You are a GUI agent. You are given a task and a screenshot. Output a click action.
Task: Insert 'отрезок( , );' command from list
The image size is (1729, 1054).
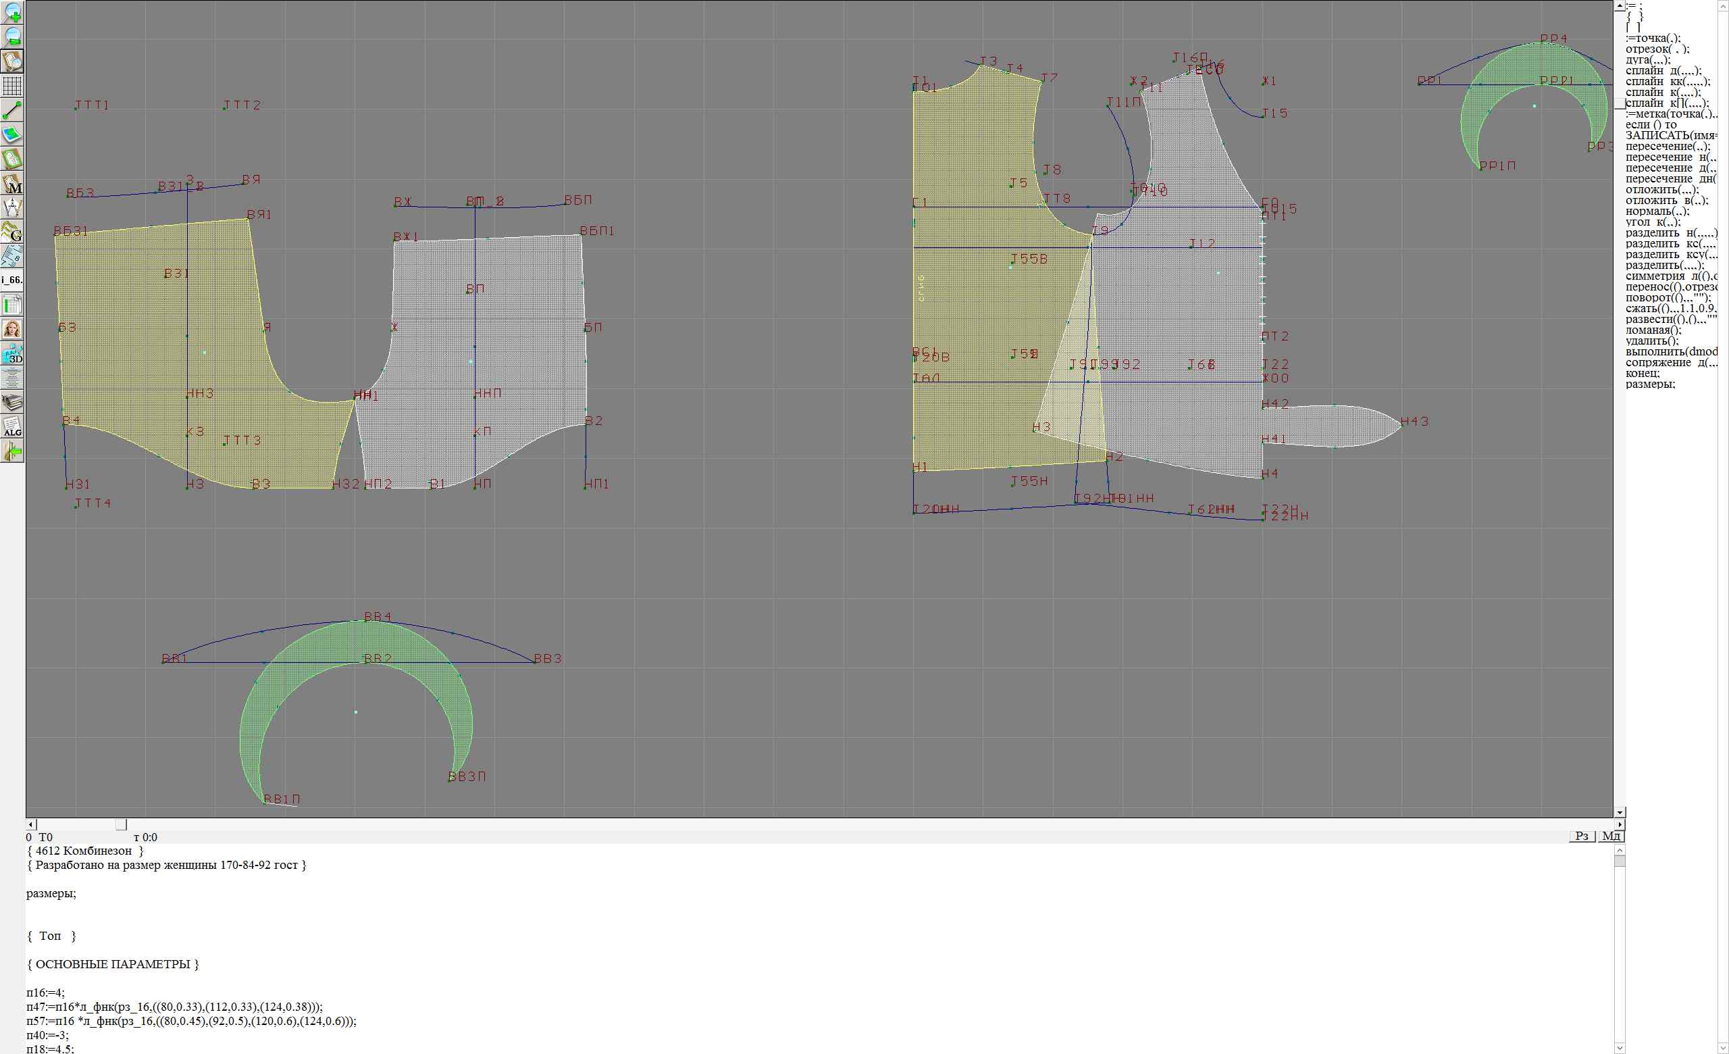pos(1657,49)
